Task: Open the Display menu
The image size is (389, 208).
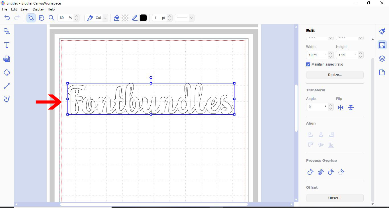Action: pos(38,9)
